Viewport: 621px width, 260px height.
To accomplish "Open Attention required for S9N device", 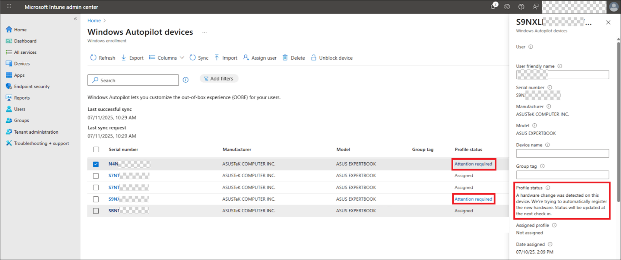I will coord(473,199).
